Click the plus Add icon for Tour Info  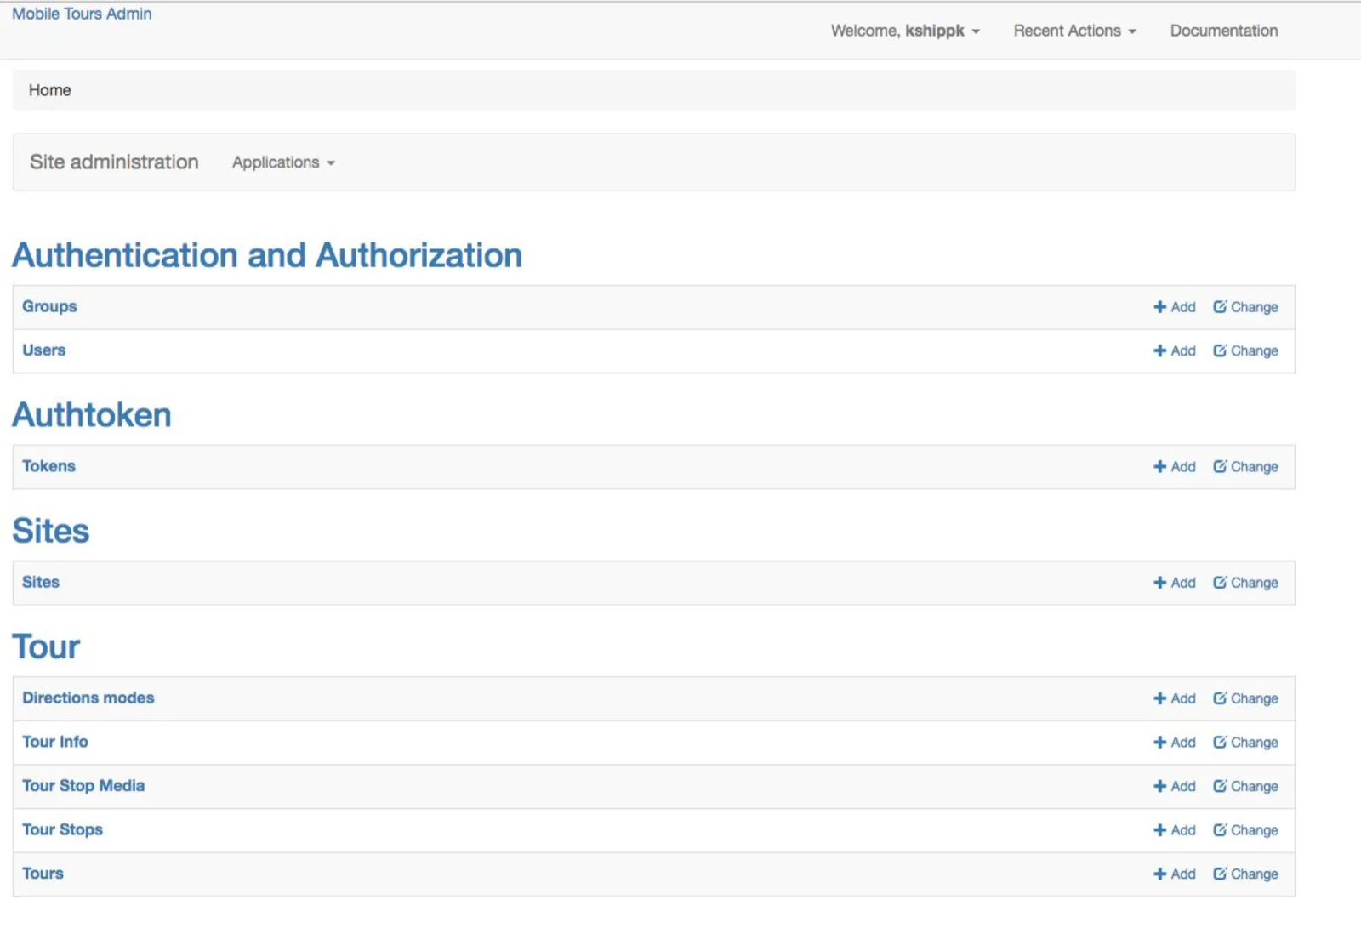click(x=1159, y=743)
